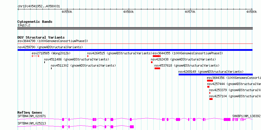
Task: Select the nsv4253379 variant label
Action: [x=235, y=90]
